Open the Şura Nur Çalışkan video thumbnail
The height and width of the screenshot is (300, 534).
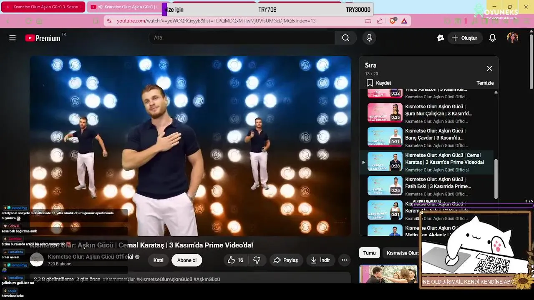pos(385,112)
